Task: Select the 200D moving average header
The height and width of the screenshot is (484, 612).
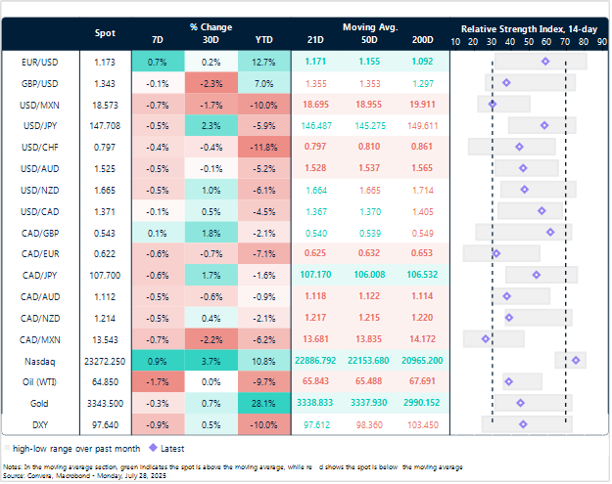Action: click(423, 41)
